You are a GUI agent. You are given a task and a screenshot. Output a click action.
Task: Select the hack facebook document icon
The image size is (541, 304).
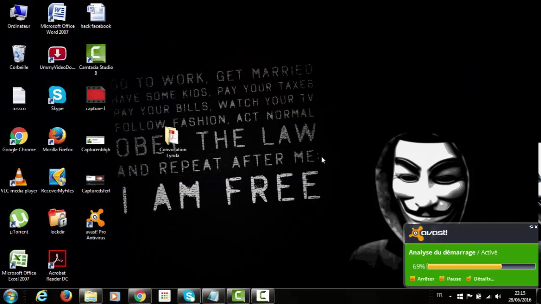pyautogui.click(x=96, y=16)
